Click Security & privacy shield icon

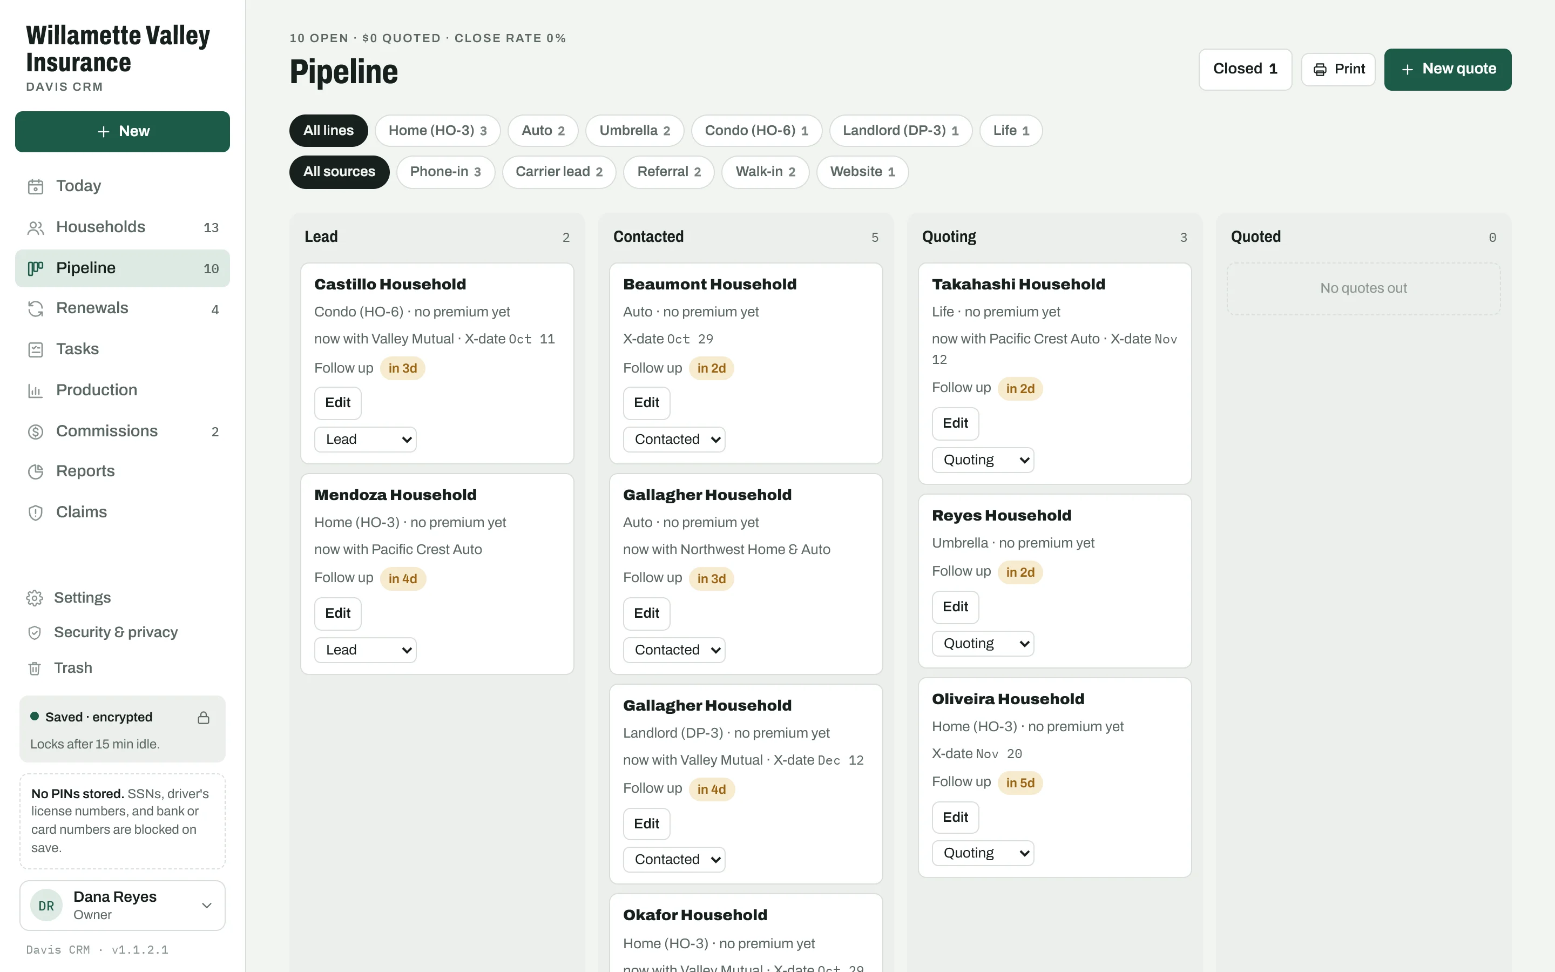35,632
